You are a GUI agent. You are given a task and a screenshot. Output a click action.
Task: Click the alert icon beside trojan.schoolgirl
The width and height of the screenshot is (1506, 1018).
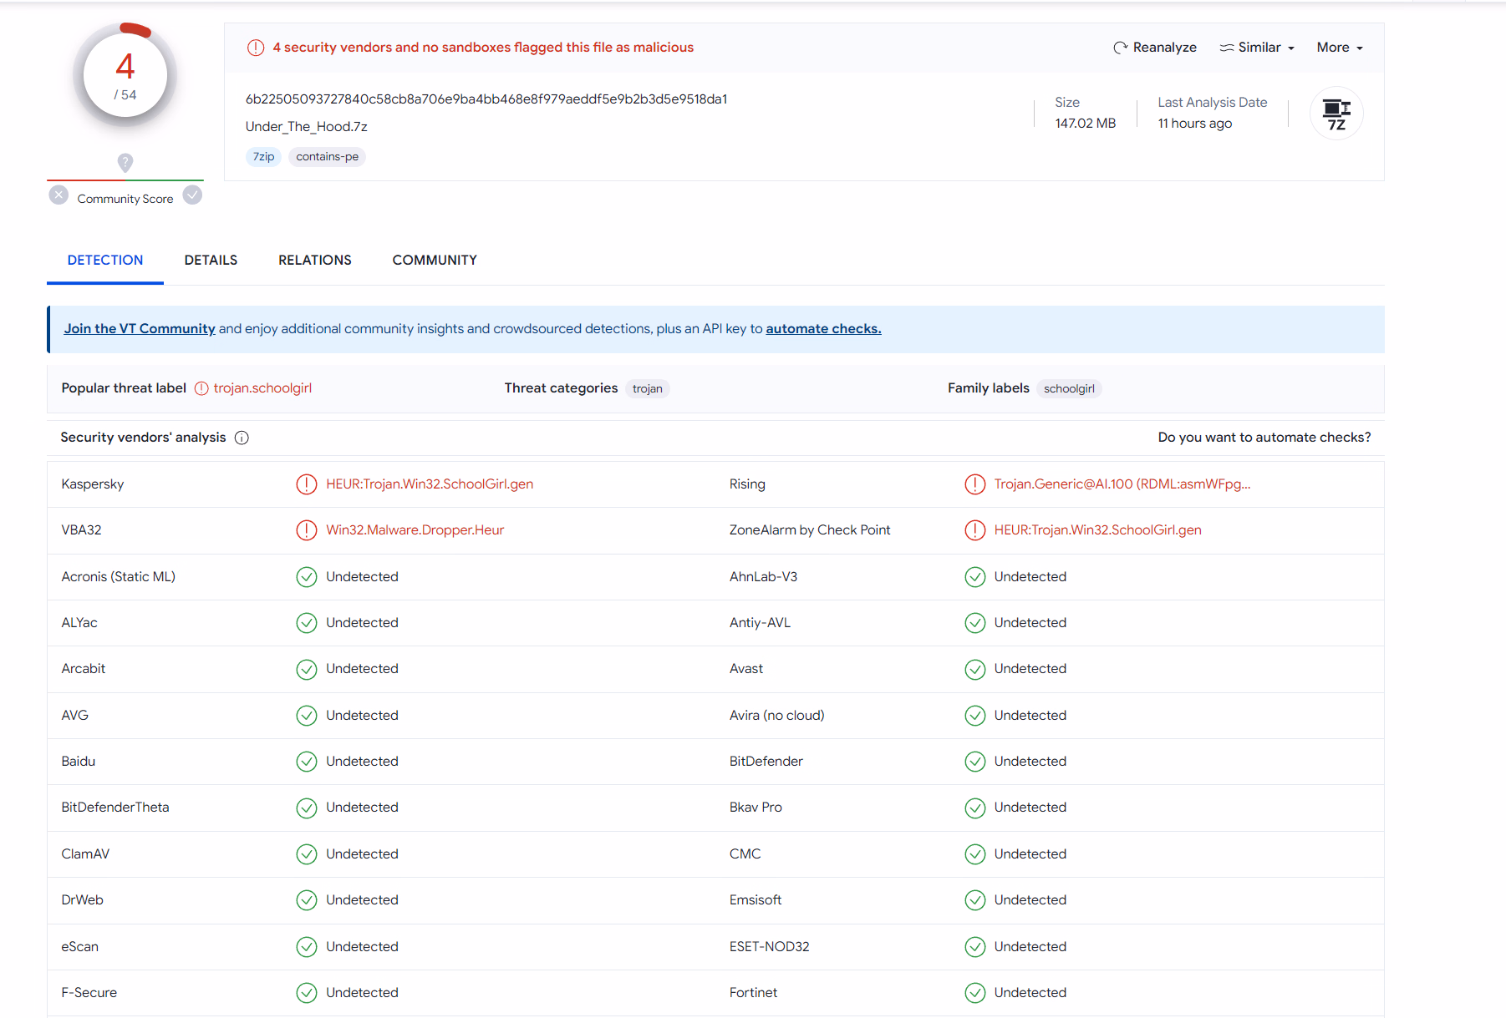point(201,388)
